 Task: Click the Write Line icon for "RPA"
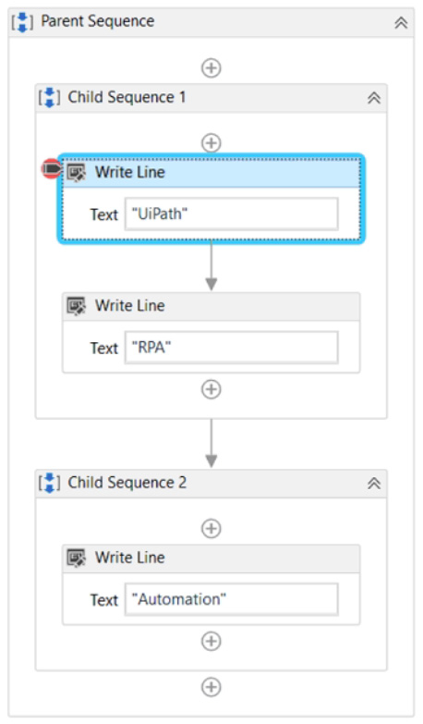tap(76, 306)
